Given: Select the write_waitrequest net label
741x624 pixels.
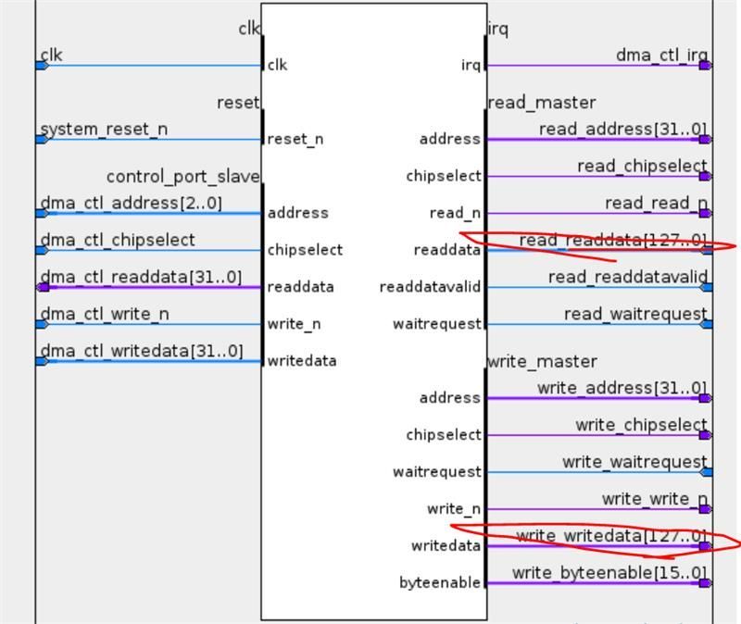Looking at the screenshot, I should pos(634,462).
